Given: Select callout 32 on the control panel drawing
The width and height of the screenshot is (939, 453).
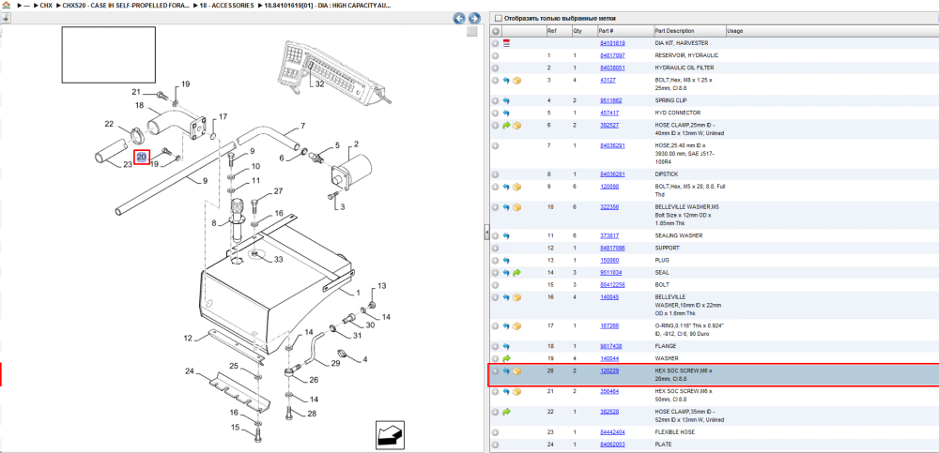Looking at the screenshot, I should pyautogui.click(x=319, y=84).
